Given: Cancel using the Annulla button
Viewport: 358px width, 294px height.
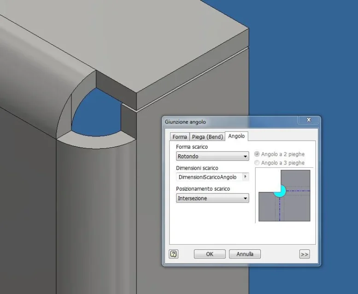Looking at the screenshot, I should [x=245, y=254].
